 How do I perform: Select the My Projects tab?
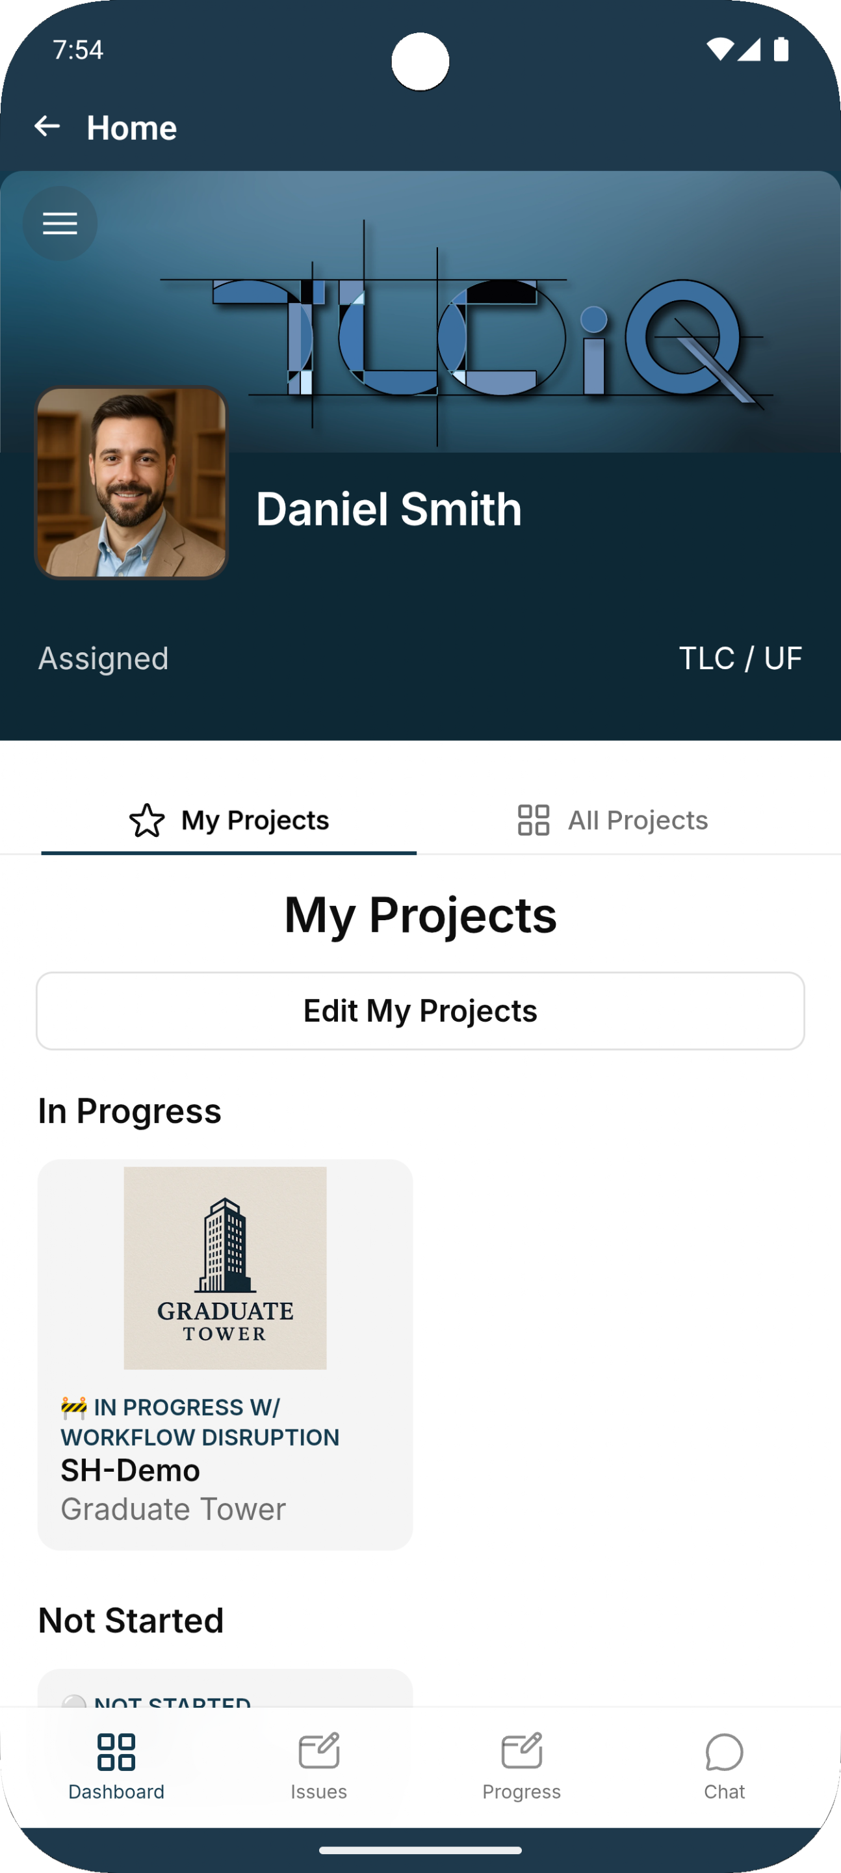tap(229, 820)
